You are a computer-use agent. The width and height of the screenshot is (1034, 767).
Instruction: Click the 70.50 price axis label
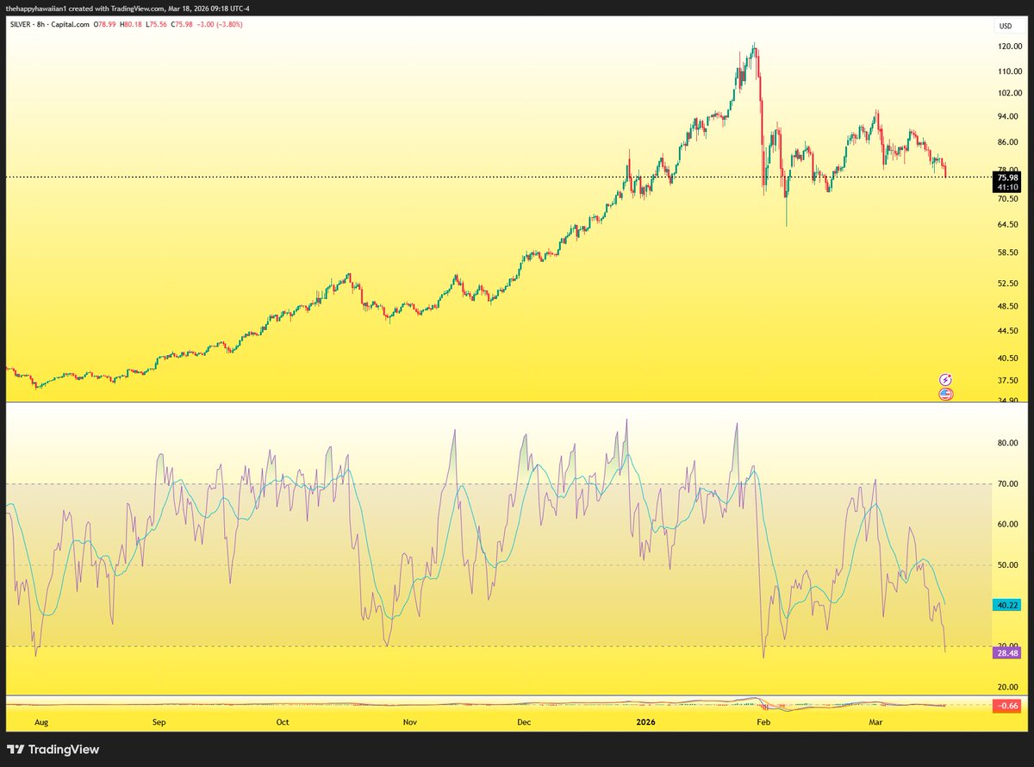tap(1008, 198)
